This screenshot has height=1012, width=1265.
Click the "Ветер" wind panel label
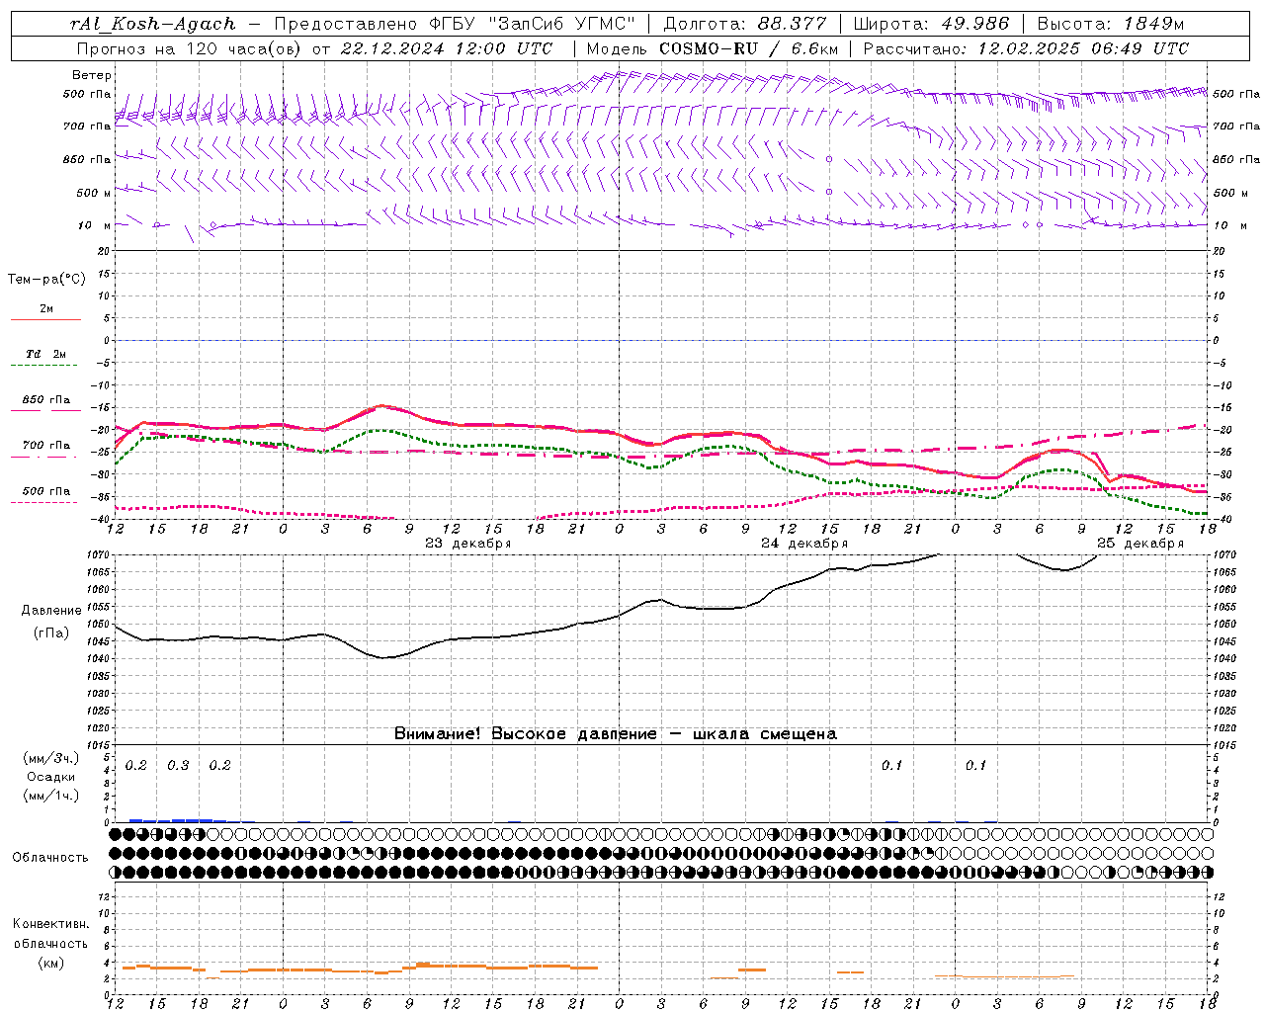pyautogui.click(x=92, y=75)
